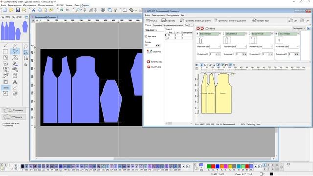Click the red add shape icon in HP2-S2C

(x=198, y=29)
